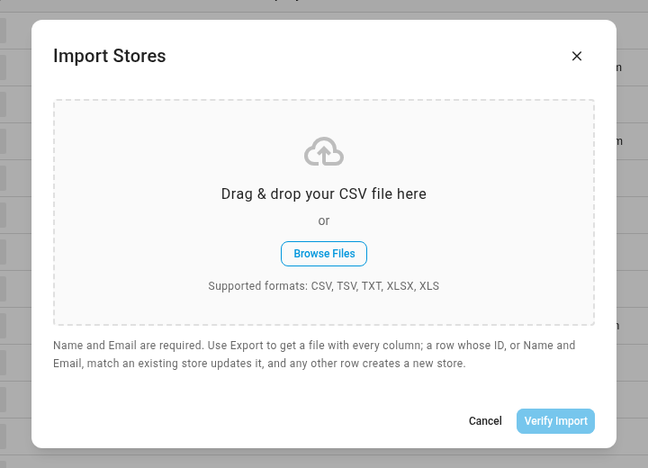The image size is (648, 468).
Task: Click the 'Import Stores' dialog title
Action: click(110, 56)
